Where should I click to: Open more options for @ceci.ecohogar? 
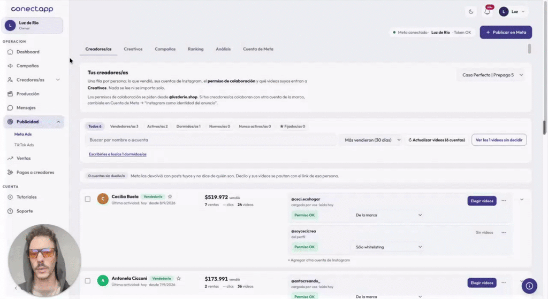tap(504, 201)
